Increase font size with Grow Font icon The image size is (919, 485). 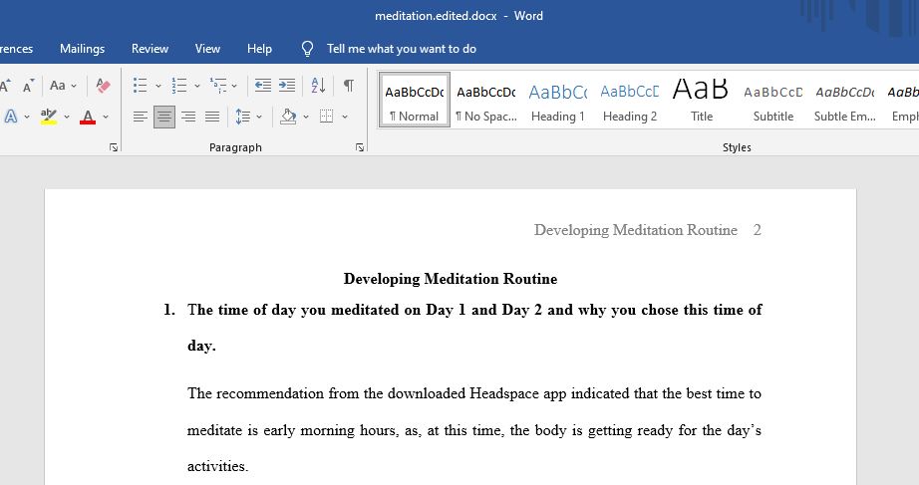pyautogui.click(x=5, y=86)
